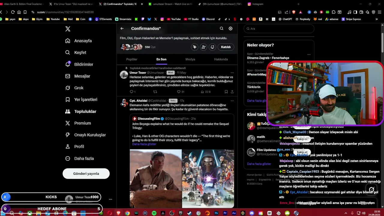Open more options on Cpt. Ahzidal's post
Viewport: 384px width, 216px height.
coord(232,101)
